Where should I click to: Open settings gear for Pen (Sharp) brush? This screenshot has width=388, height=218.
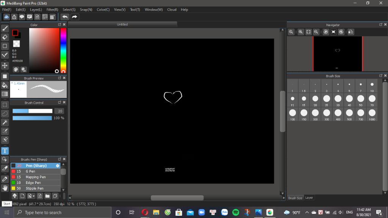click(58, 166)
